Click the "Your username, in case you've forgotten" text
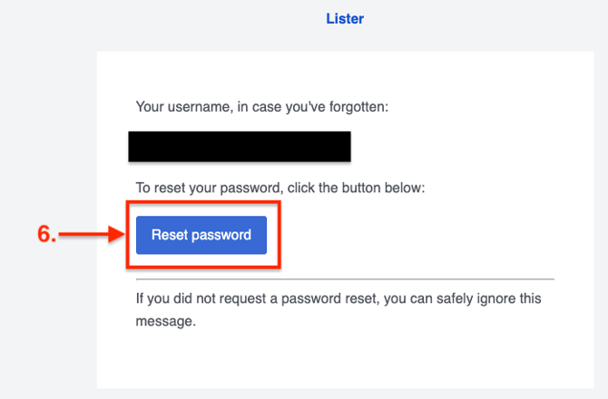This screenshot has height=399, width=608. [261, 107]
